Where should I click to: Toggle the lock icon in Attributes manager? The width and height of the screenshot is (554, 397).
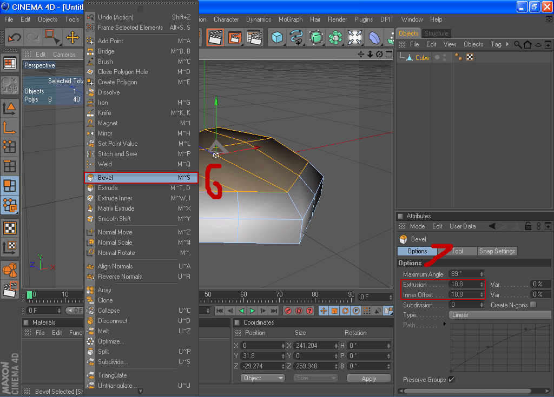coord(528,226)
